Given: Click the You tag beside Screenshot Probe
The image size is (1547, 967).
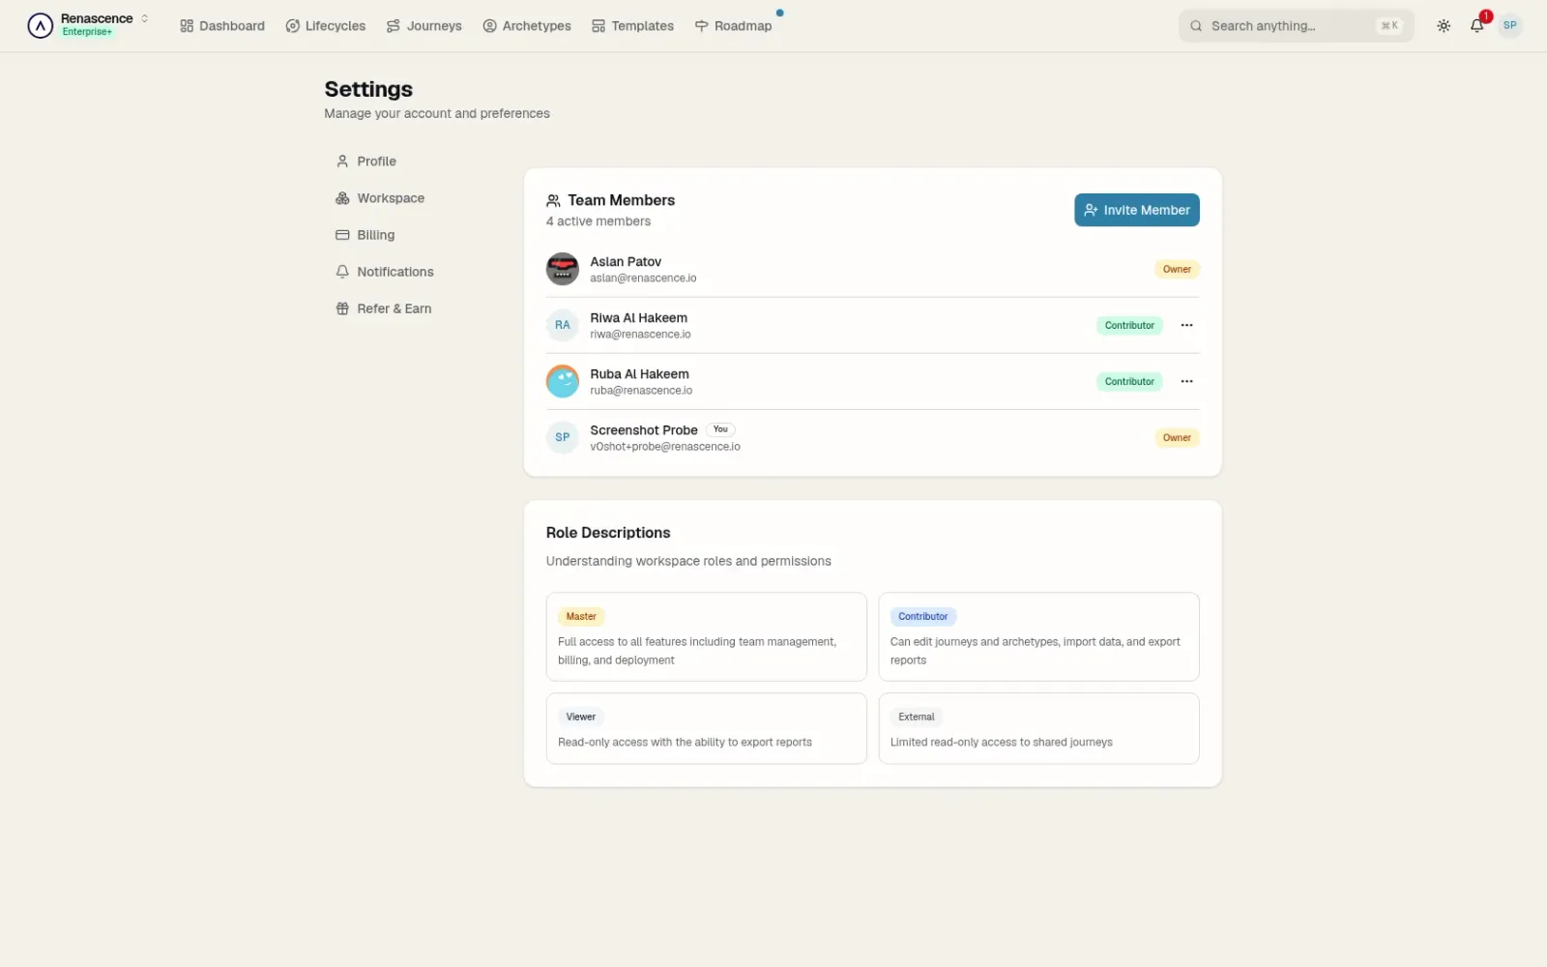Looking at the screenshot, I should tap(720, 429).
